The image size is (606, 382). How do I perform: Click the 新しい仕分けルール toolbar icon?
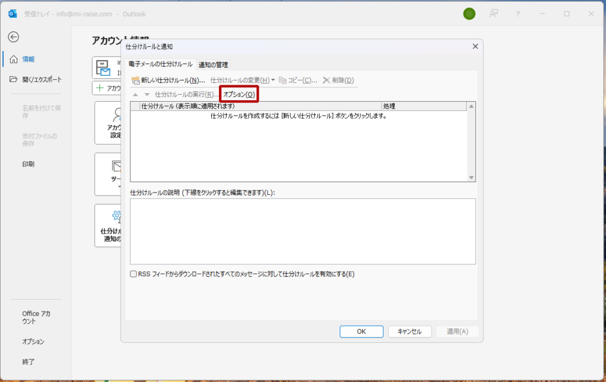click(136, 81)
